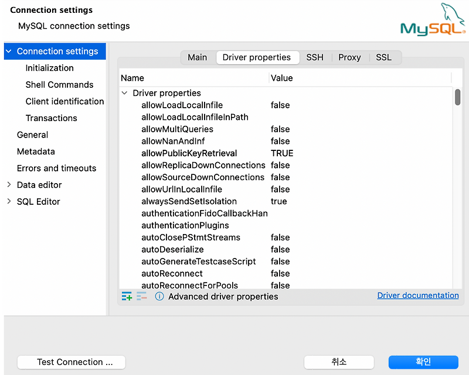The height and width of the screenshot is (375, 469).
Task: Click the remove property icon
Action: 141,296
